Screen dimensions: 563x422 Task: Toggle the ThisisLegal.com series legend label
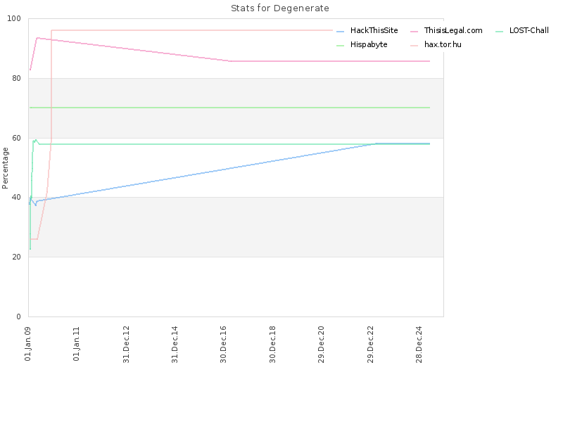[x=453, y=30]
